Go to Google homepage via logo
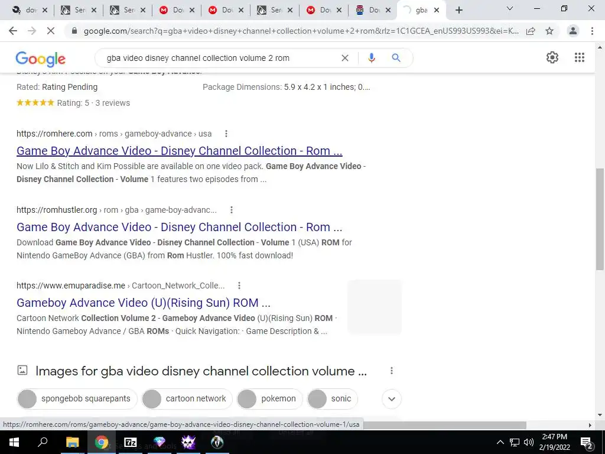605x454 pixels. click(x=41, y=59)
